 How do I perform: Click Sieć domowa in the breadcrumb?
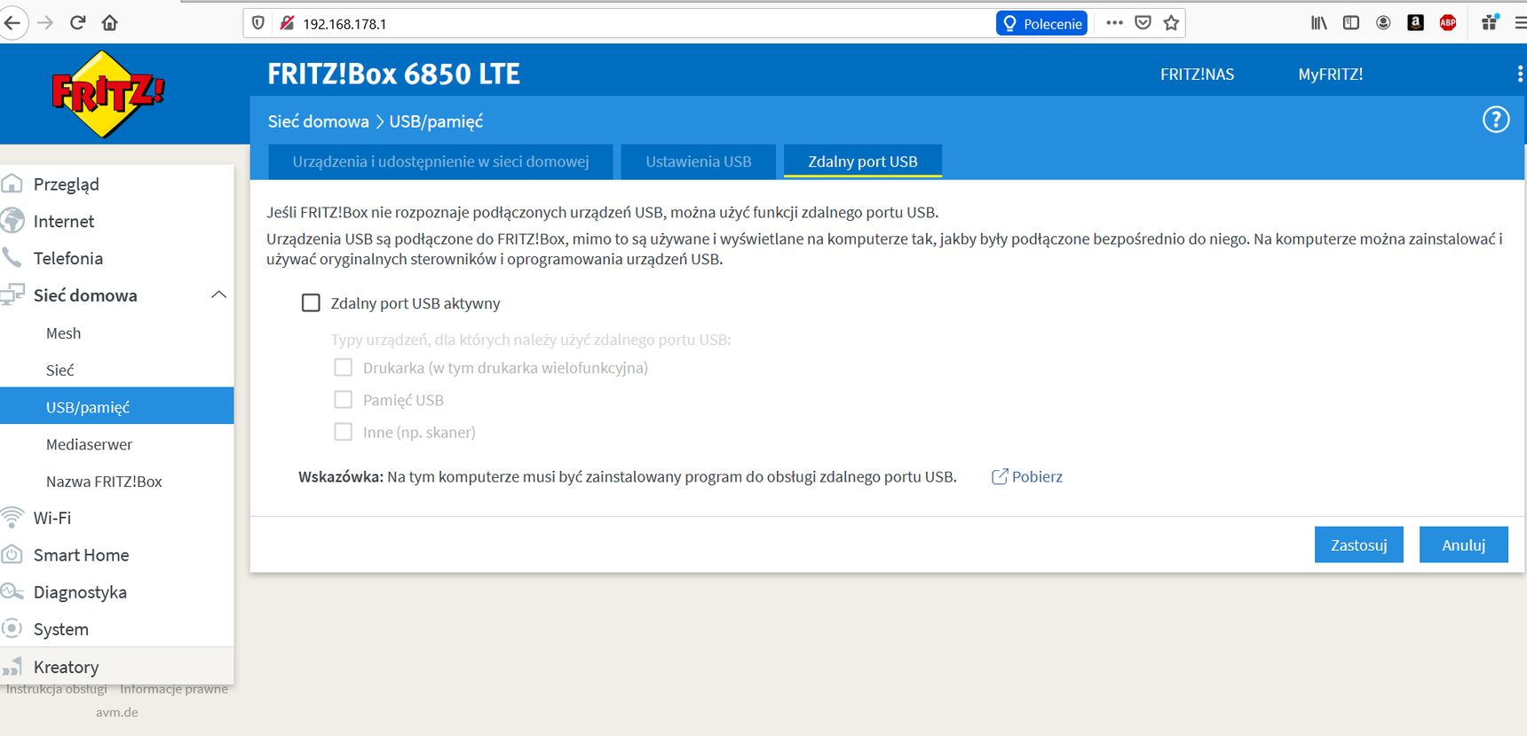[x=318, y=121]
